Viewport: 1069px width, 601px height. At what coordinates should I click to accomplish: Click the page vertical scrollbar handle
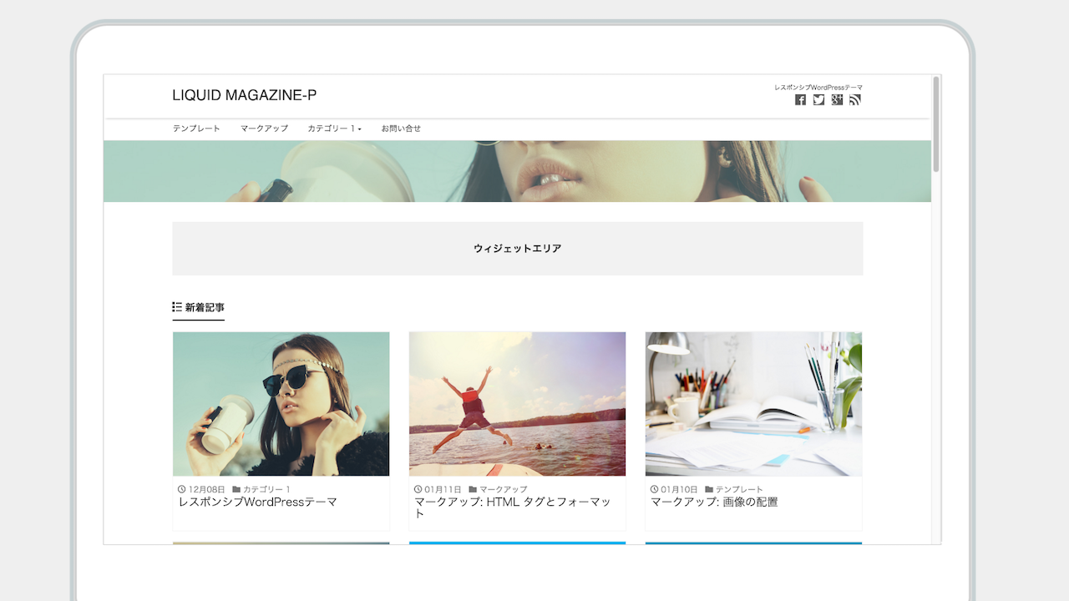coord(936,124)
